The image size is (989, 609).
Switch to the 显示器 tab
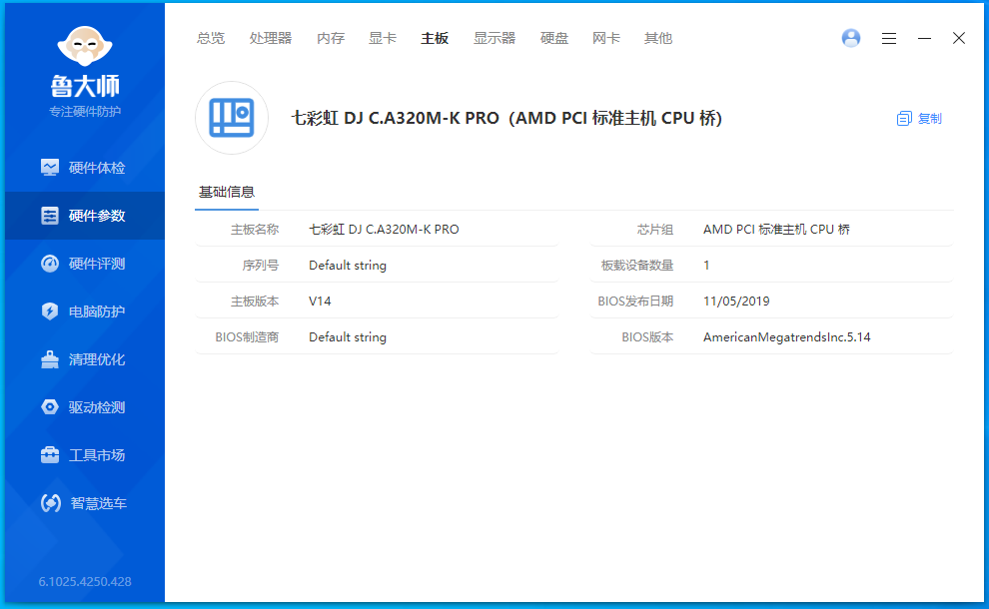494,39
